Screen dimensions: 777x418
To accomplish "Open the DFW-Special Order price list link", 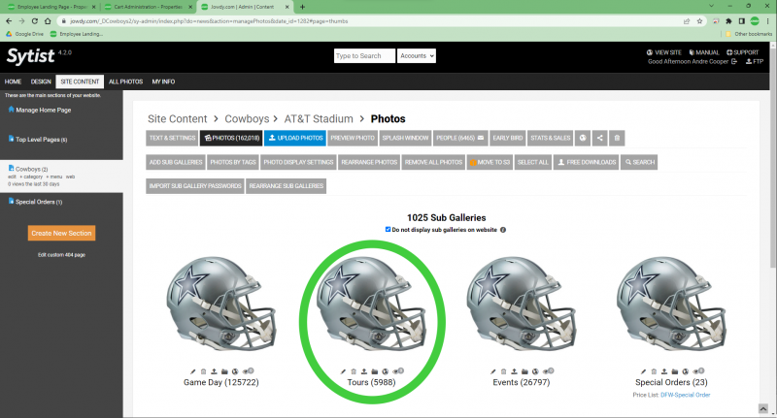I will (x=686, y=395).
